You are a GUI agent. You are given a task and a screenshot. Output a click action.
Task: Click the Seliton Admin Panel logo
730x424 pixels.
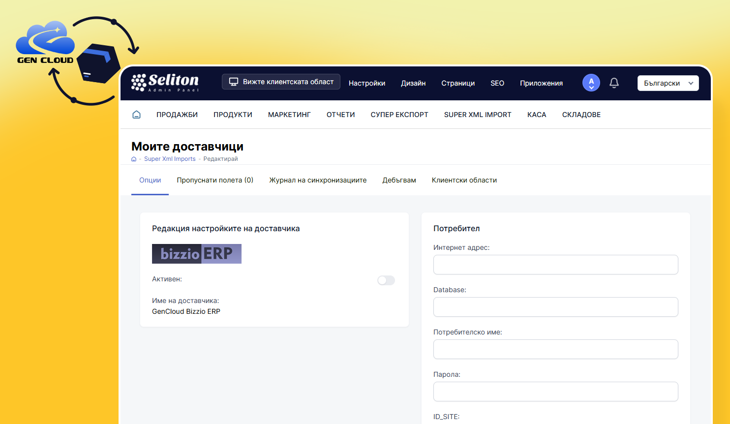[x=165, y=83]
